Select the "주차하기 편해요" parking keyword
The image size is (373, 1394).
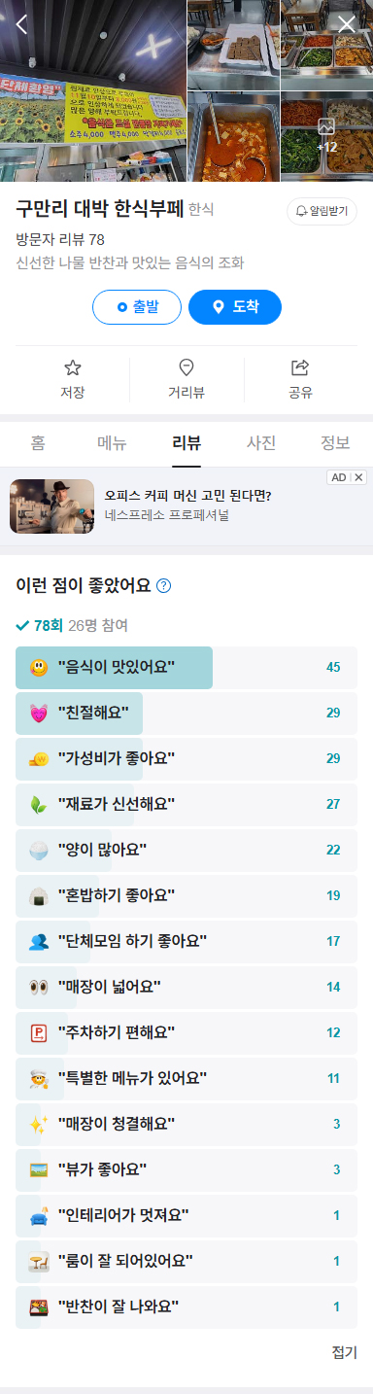186,1031
